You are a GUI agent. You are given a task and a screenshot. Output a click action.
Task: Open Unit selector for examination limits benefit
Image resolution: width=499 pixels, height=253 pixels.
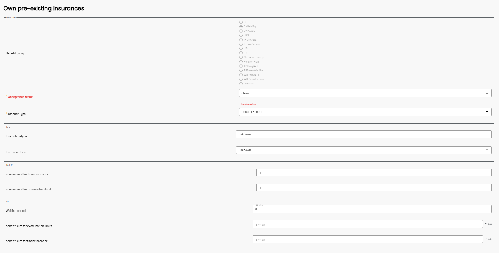point(488,224)
